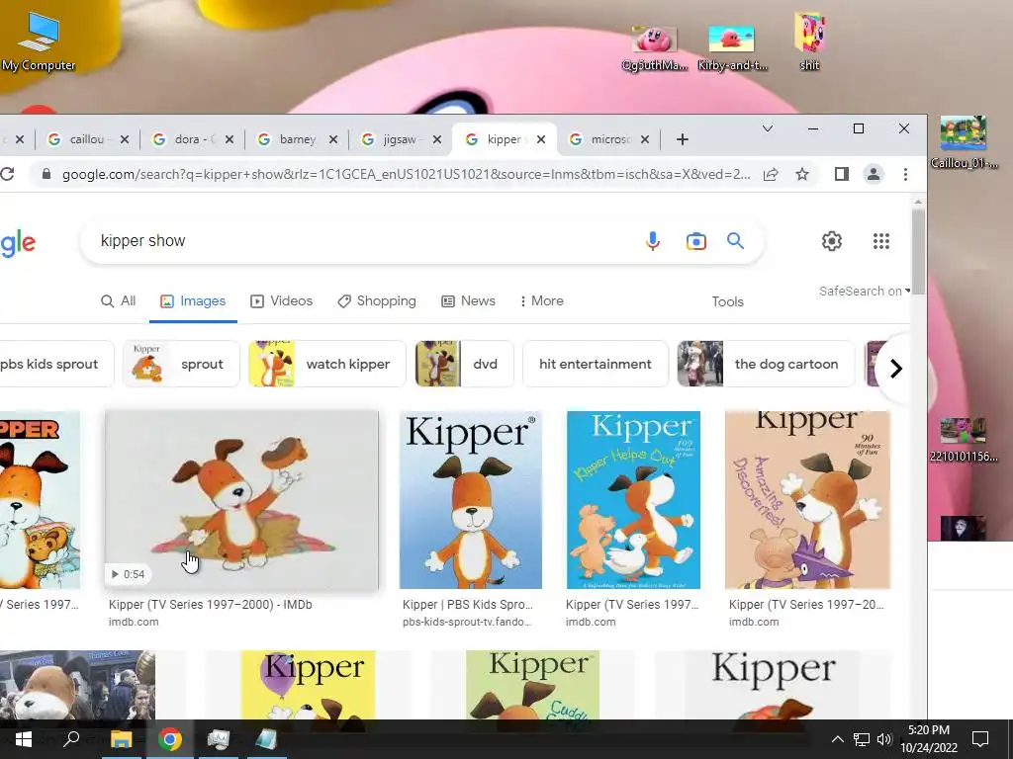Open My Computer desktop icon
The height and width of the screenshot is (759, 1013).
[x=39, y=42]
